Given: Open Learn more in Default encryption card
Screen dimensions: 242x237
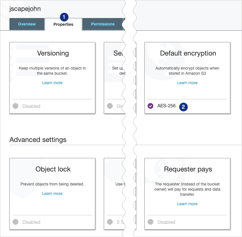Looking at the screenshot, I should [187, 83].
